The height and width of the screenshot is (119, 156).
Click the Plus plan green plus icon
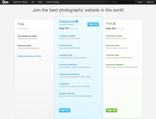[x=114, y=23]
